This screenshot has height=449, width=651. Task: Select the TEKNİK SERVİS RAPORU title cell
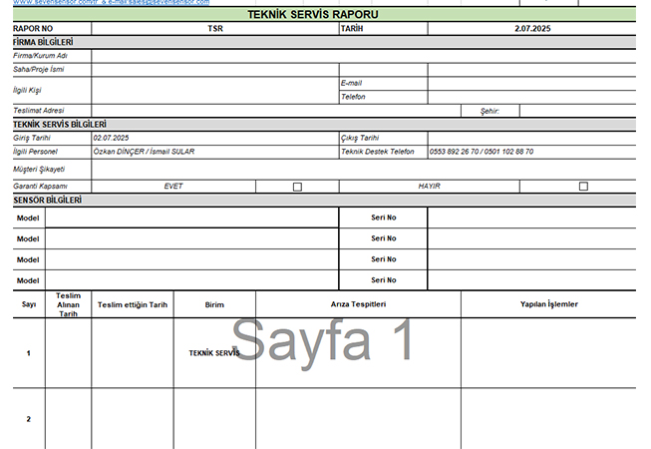click(324, 15)
